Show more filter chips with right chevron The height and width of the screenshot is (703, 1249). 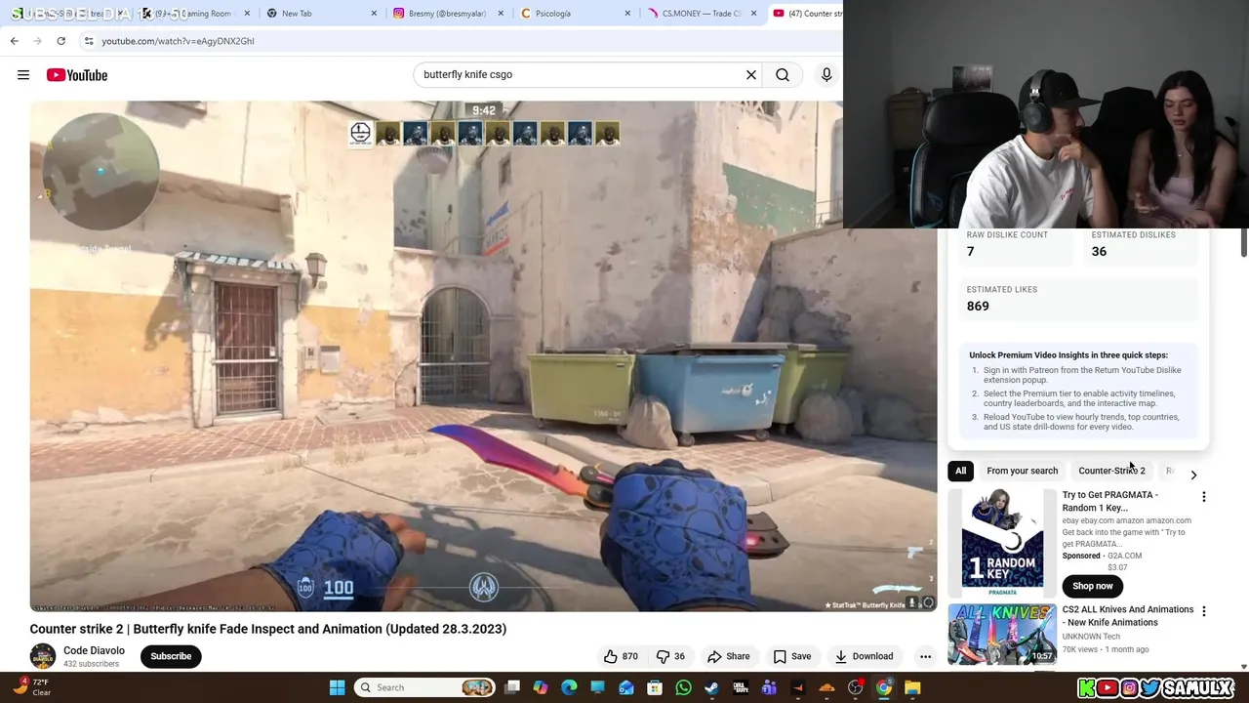(x=1193, y=475)
